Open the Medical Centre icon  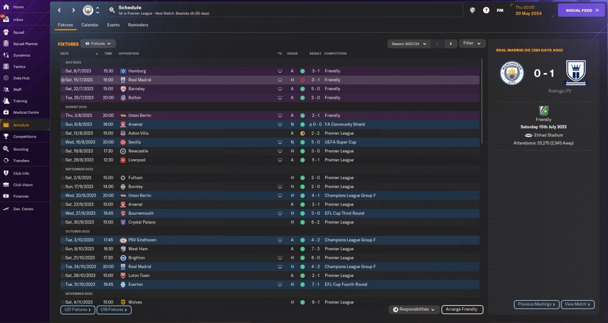click(x=6, y=113)
